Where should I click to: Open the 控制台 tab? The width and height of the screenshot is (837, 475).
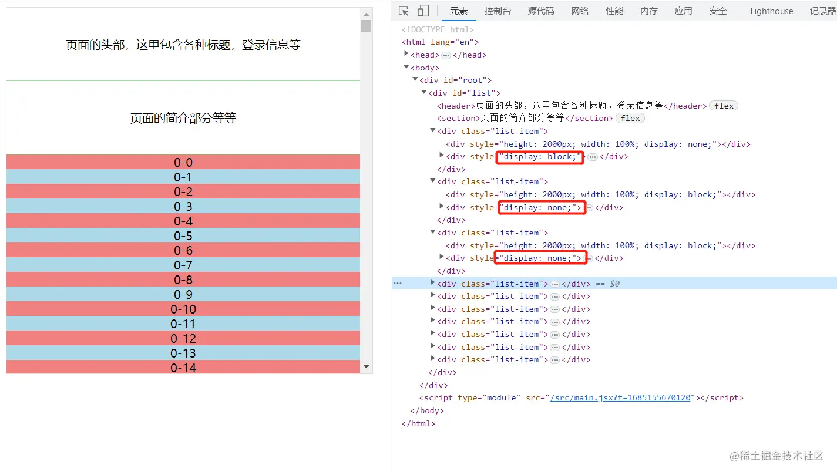(498, 11)
